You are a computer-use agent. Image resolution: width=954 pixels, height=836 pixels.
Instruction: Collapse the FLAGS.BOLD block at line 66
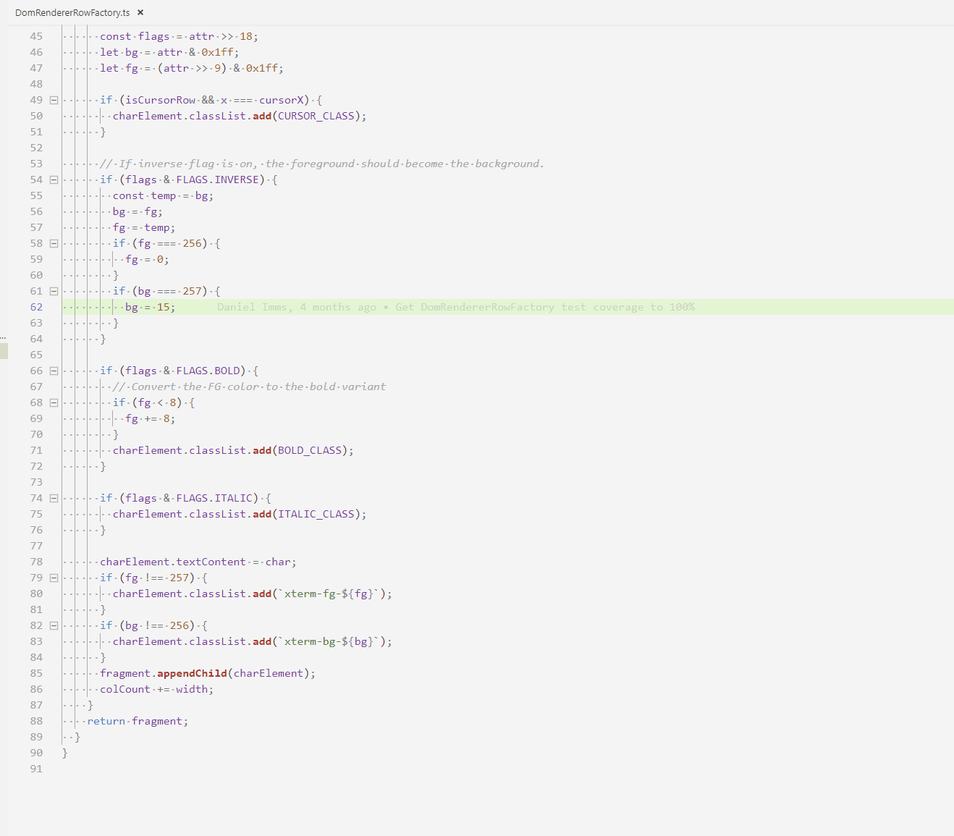pyautogui.click(x=53, y=371)
